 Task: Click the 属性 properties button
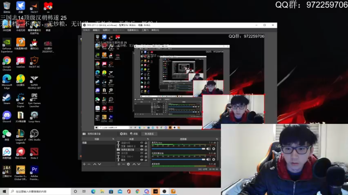(124, 134)
